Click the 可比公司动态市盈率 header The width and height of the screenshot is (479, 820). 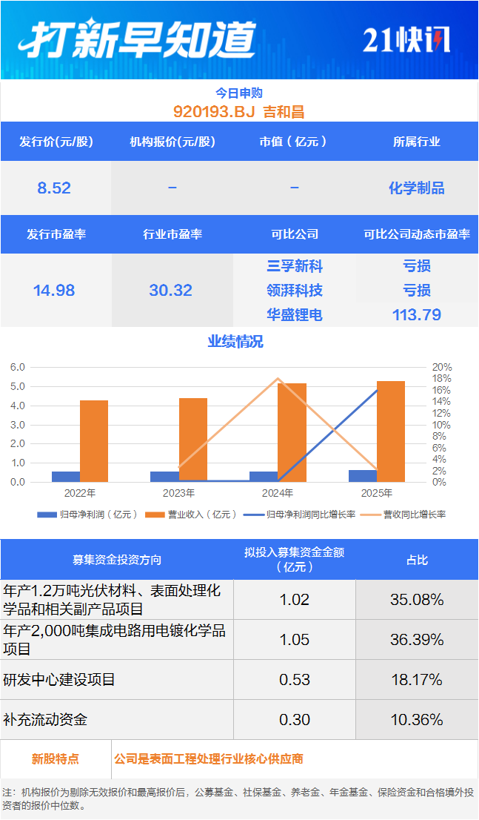pyautogui.click(x=417, y=234)
